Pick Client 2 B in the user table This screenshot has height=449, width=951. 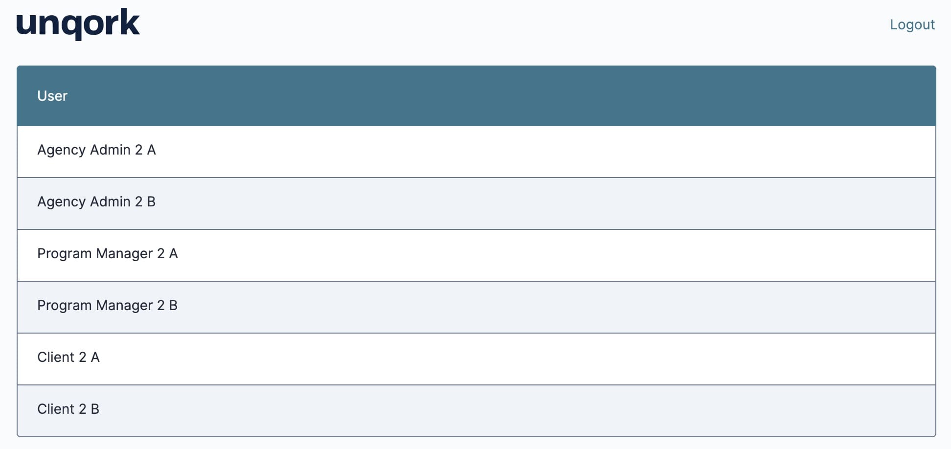point(476,411)
